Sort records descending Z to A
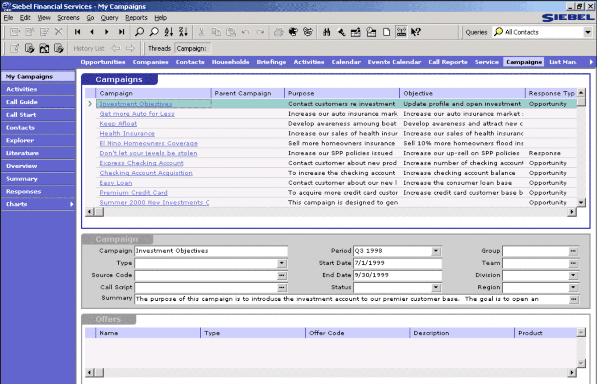 point(184,32)
